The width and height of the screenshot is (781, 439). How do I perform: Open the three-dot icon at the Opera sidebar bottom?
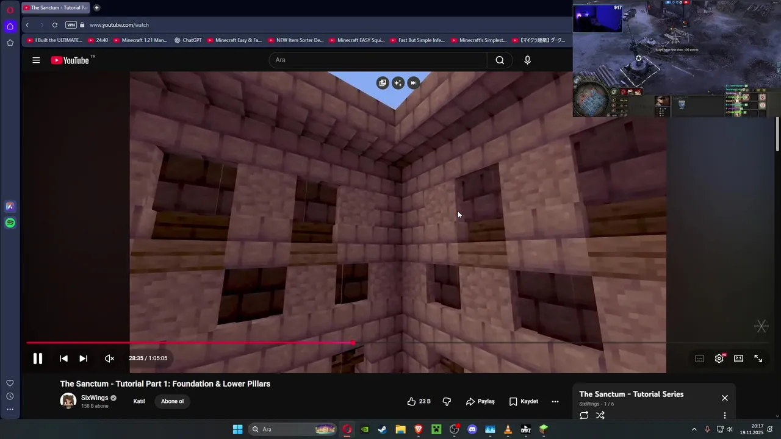(10, 410)
